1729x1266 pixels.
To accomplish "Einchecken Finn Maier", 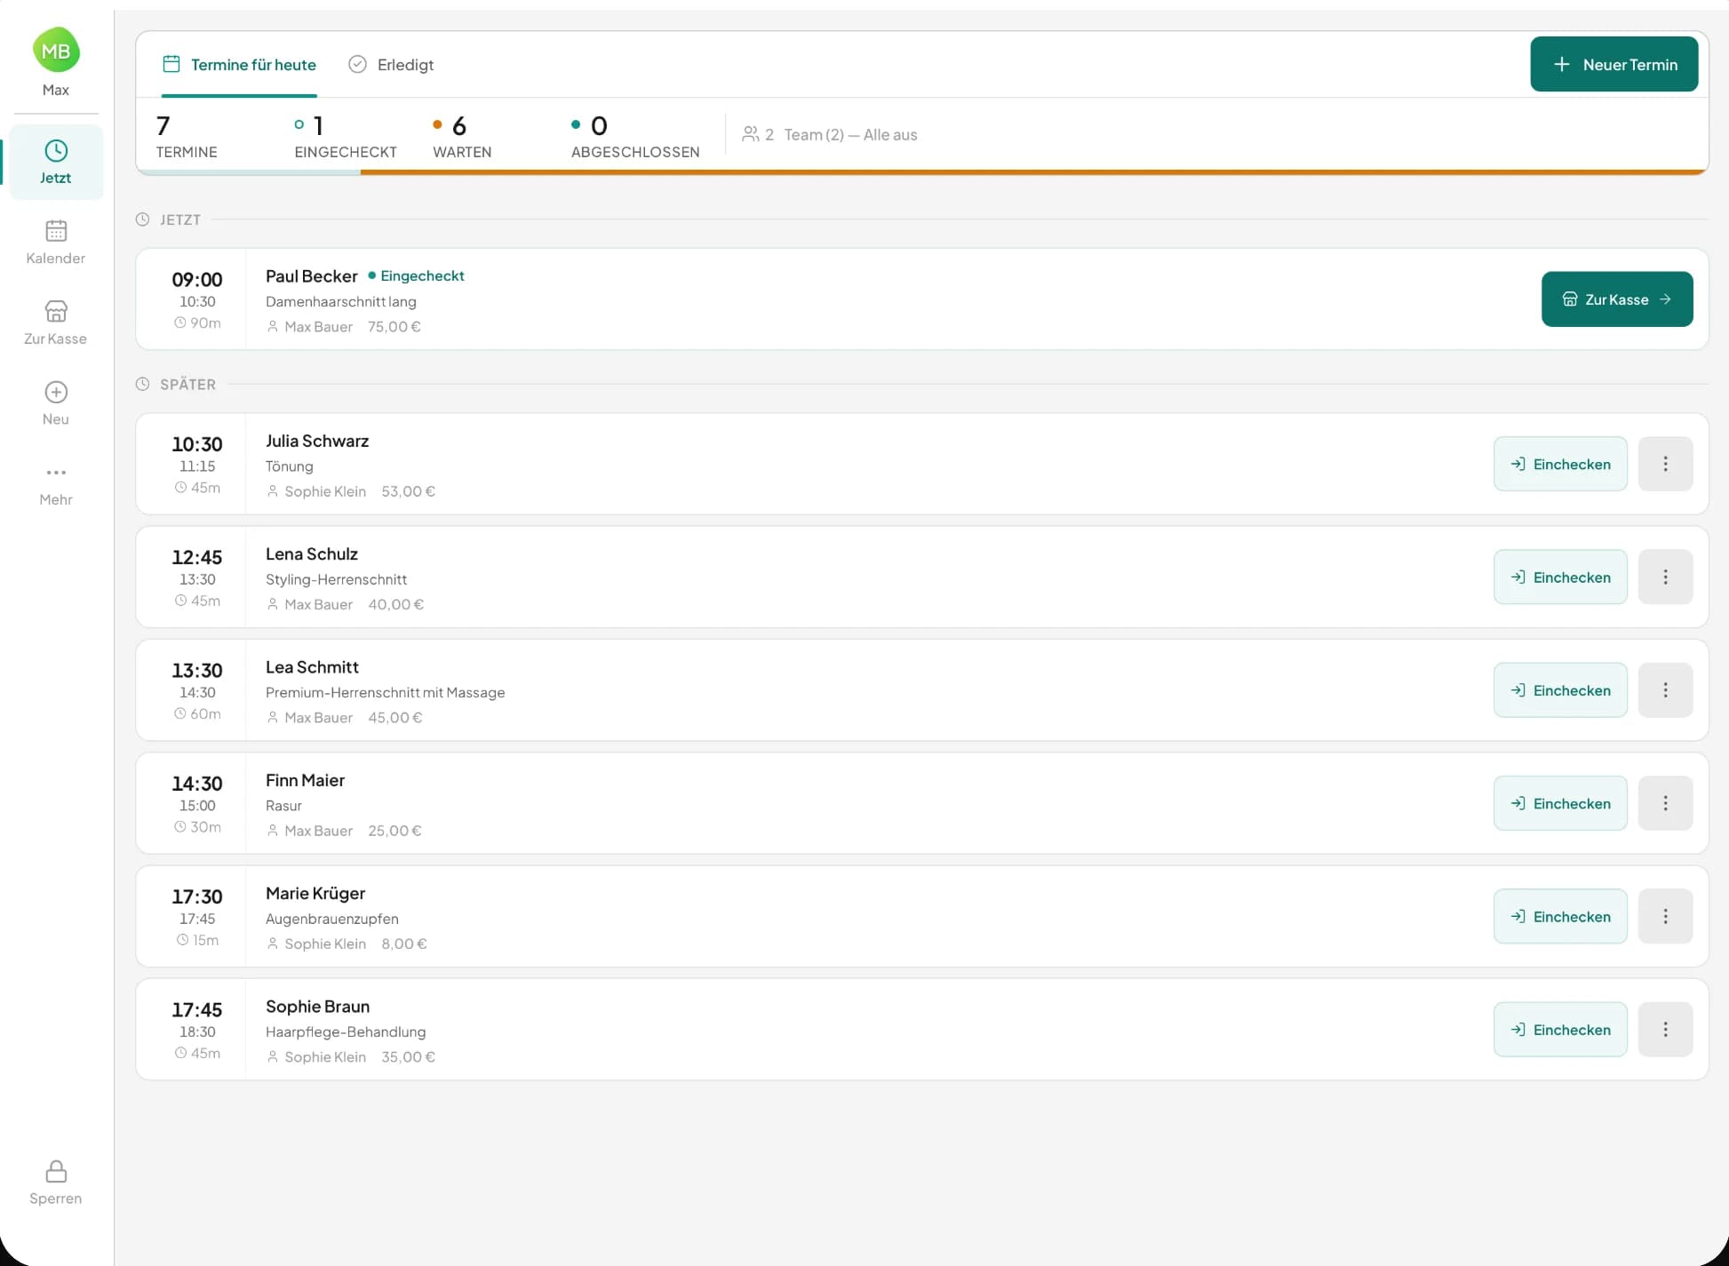I will (1560, 803).
